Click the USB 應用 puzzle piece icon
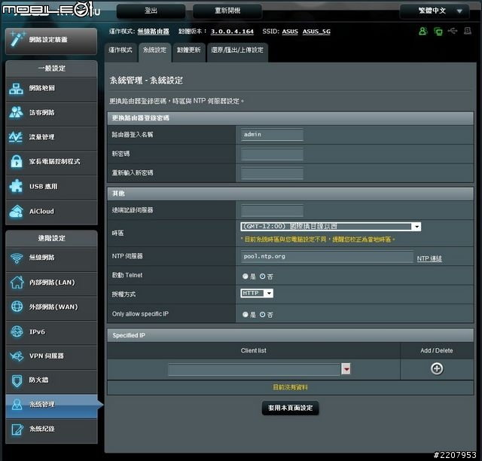The width and height of the screenshot is (482, 461). click(17, 186)
